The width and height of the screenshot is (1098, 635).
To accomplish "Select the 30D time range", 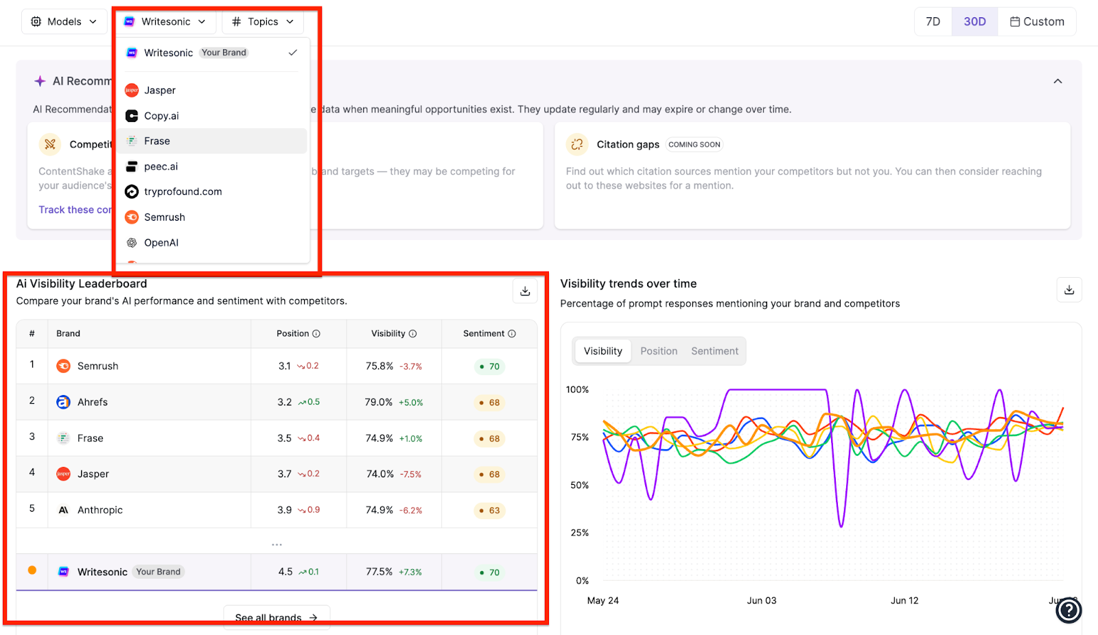I will (974, 22).
